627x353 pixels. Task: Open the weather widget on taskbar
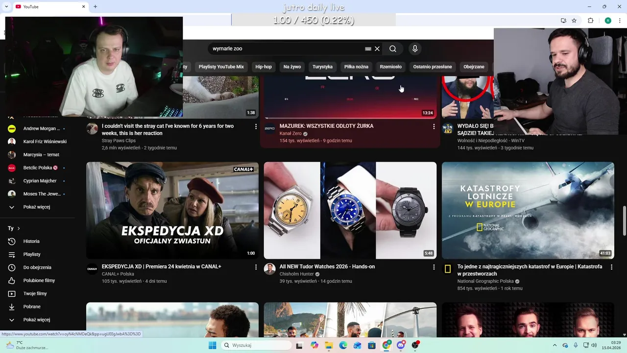click(x=27, y=345)
